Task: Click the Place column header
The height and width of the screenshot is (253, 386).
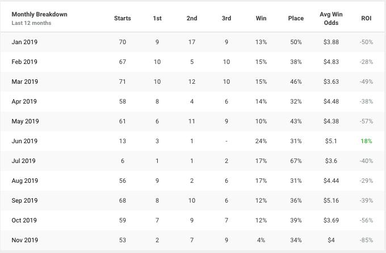Action: tap(296, 19)
